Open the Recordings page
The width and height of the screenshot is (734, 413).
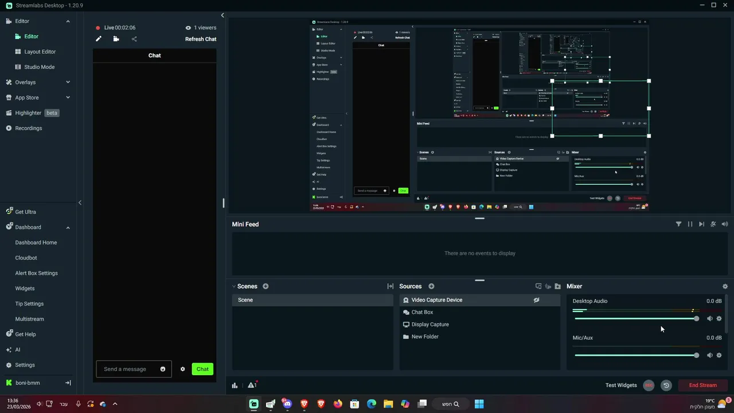(x=28, y=128)
